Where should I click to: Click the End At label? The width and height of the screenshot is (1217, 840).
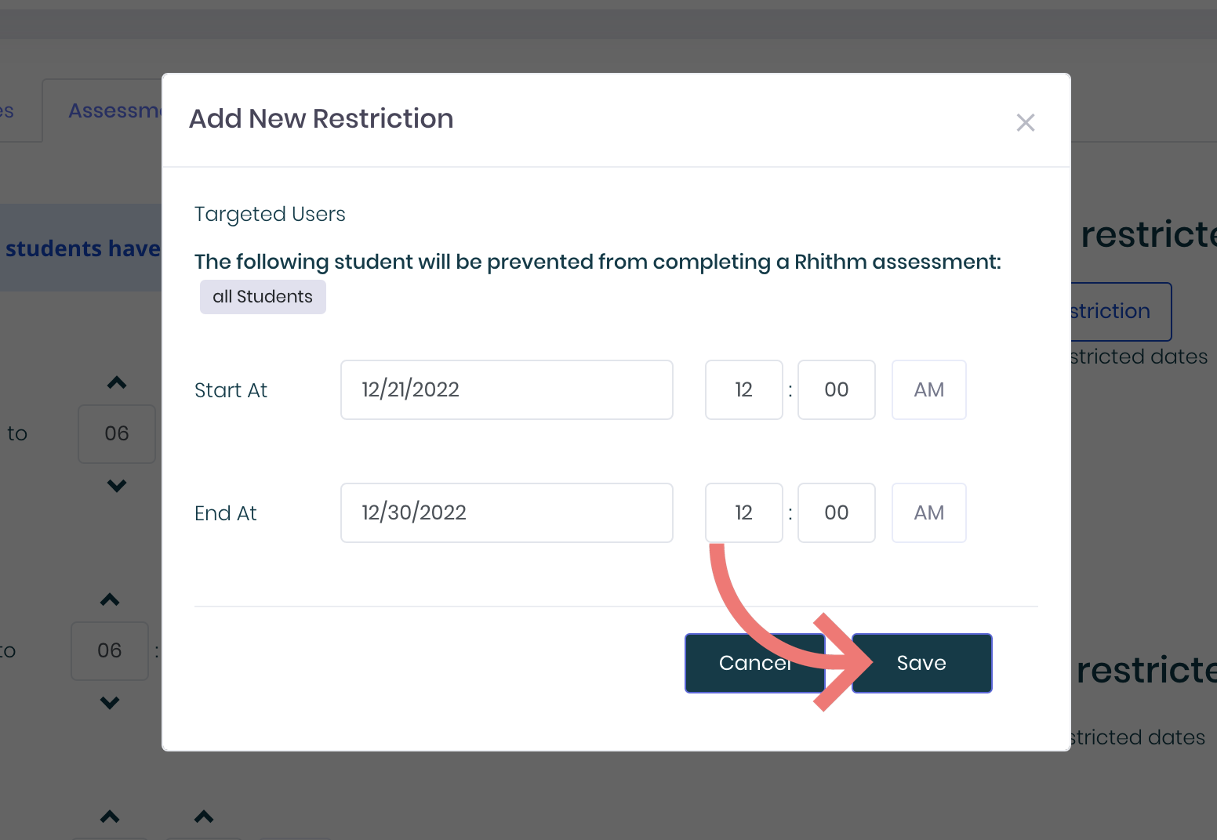coord(226,513)
